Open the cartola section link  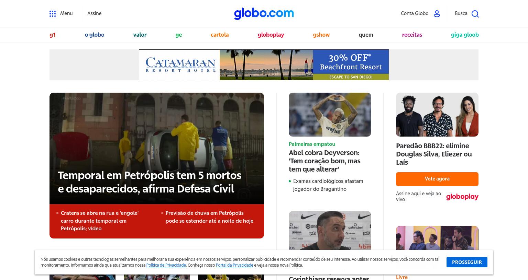(x=220, y=35)
